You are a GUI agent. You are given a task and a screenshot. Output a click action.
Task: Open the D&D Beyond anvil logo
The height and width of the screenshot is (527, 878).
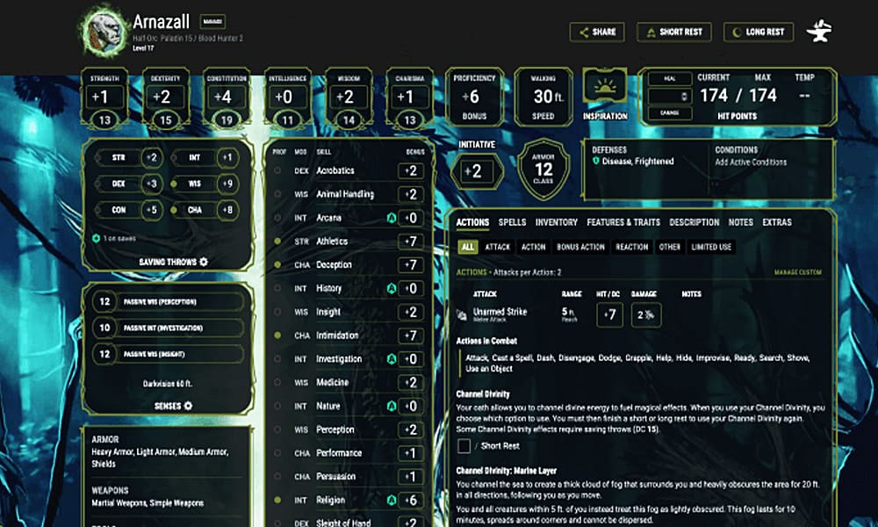[x=819, y=32]
